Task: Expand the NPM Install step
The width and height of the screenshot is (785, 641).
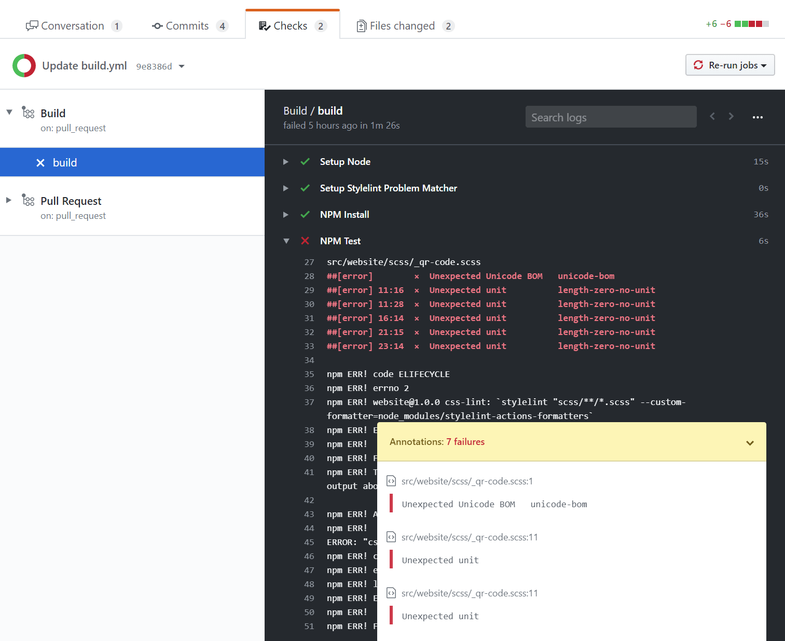Action: [x=286, y=215]
